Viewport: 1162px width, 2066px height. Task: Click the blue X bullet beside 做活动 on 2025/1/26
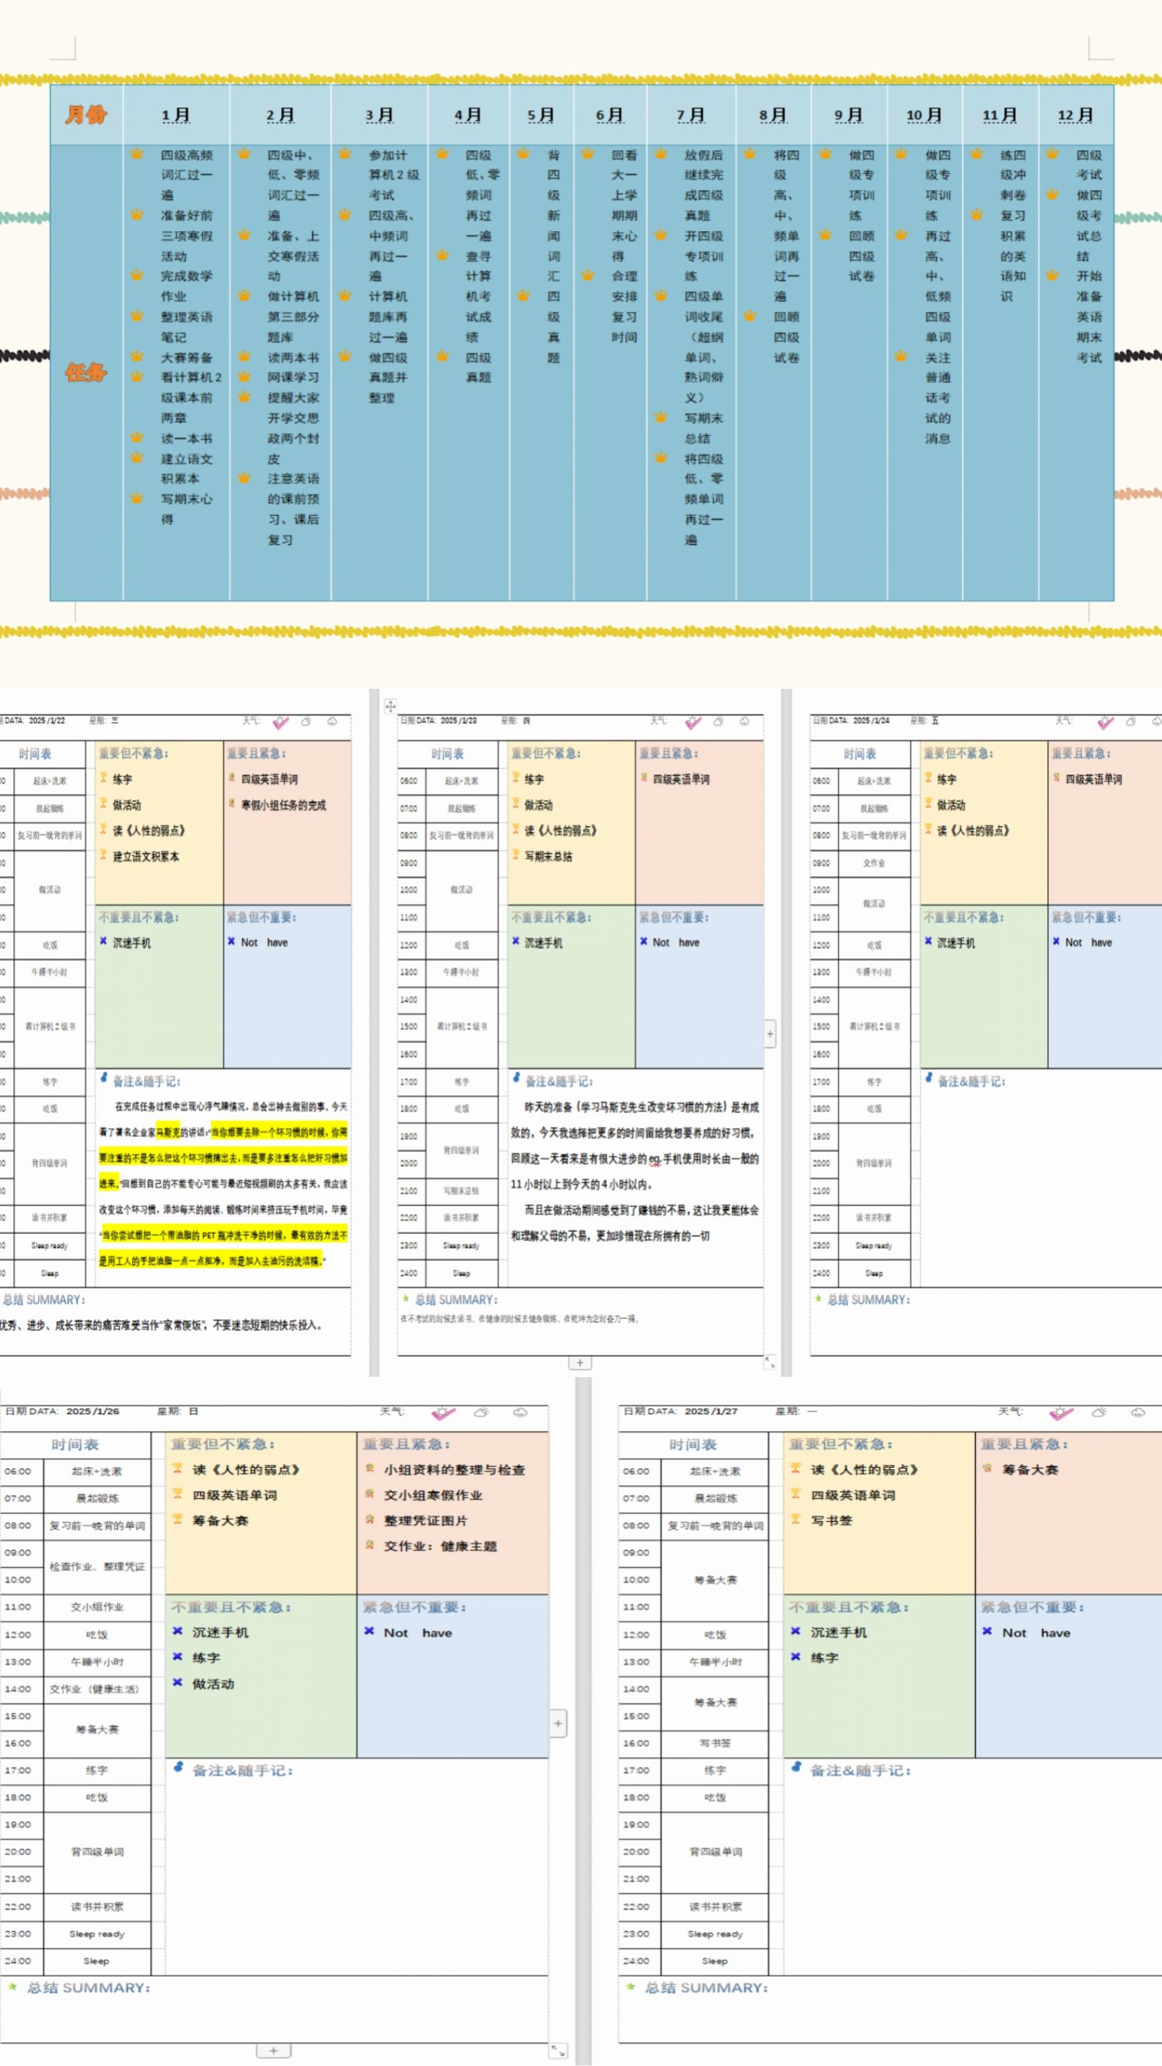177,1683
